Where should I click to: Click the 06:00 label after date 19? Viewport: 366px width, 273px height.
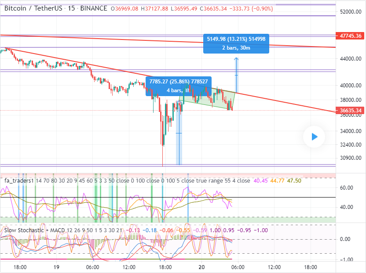(93, 267)
